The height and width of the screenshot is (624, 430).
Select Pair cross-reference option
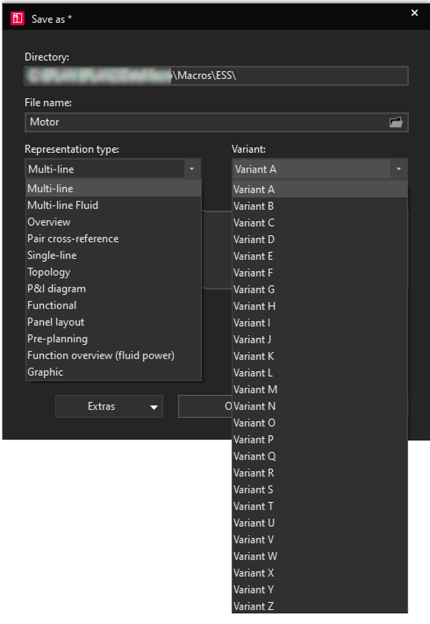[x=73, y=239]
